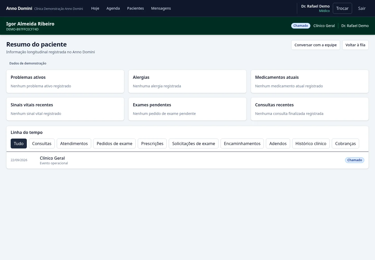Viewport: 375px width, 260px height.
Task: Open the Clínico Geral timeline event
Action: click(x=187, y=160)
